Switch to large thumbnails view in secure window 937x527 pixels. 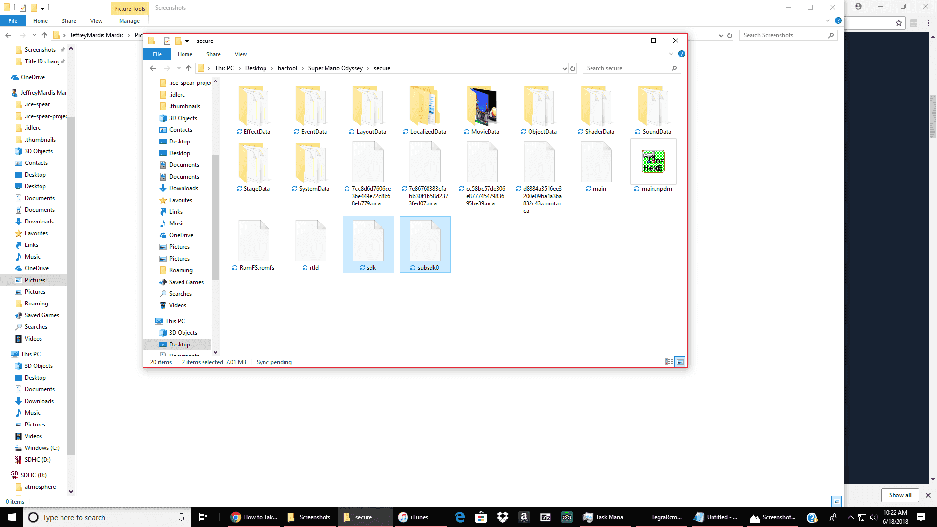pyautogui.click(x=679, y=362)
